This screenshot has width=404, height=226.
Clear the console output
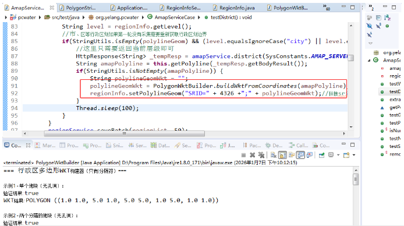tap(274, 155)
